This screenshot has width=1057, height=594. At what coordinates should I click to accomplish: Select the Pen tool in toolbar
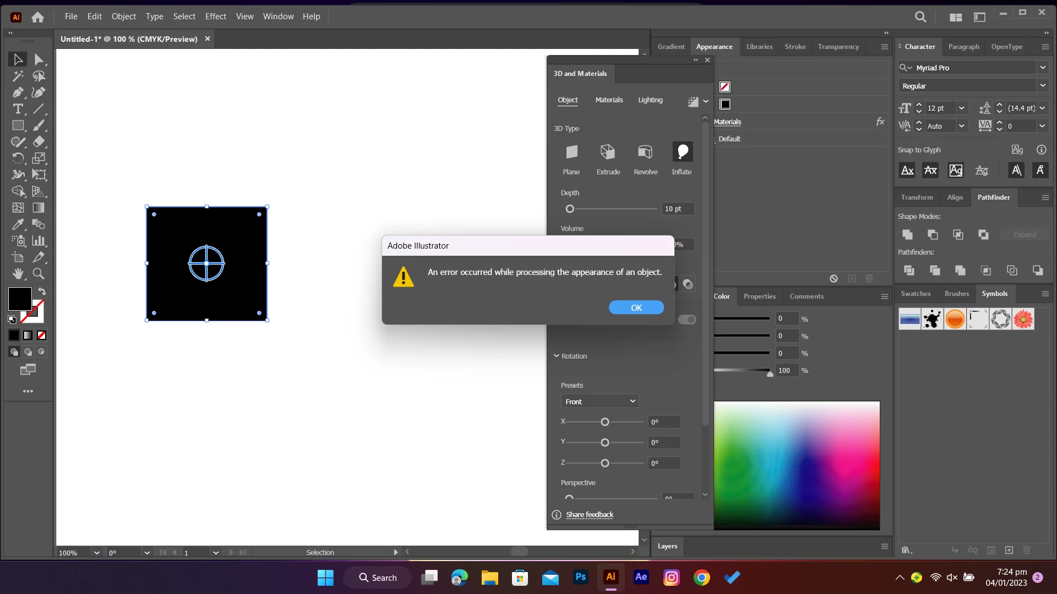18,92
